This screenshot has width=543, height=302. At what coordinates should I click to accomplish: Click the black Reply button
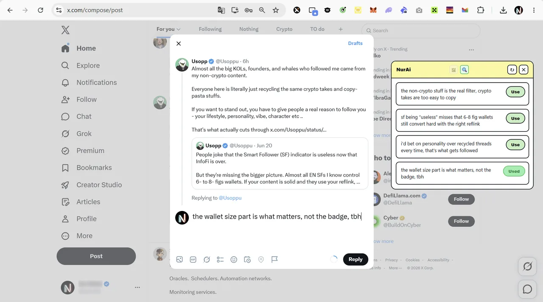(x=355, y=260)
